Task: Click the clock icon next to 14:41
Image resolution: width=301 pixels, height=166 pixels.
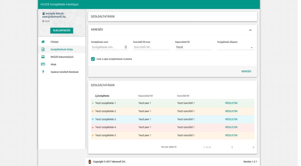Action: pyautogui.click(x=43, y=21)
